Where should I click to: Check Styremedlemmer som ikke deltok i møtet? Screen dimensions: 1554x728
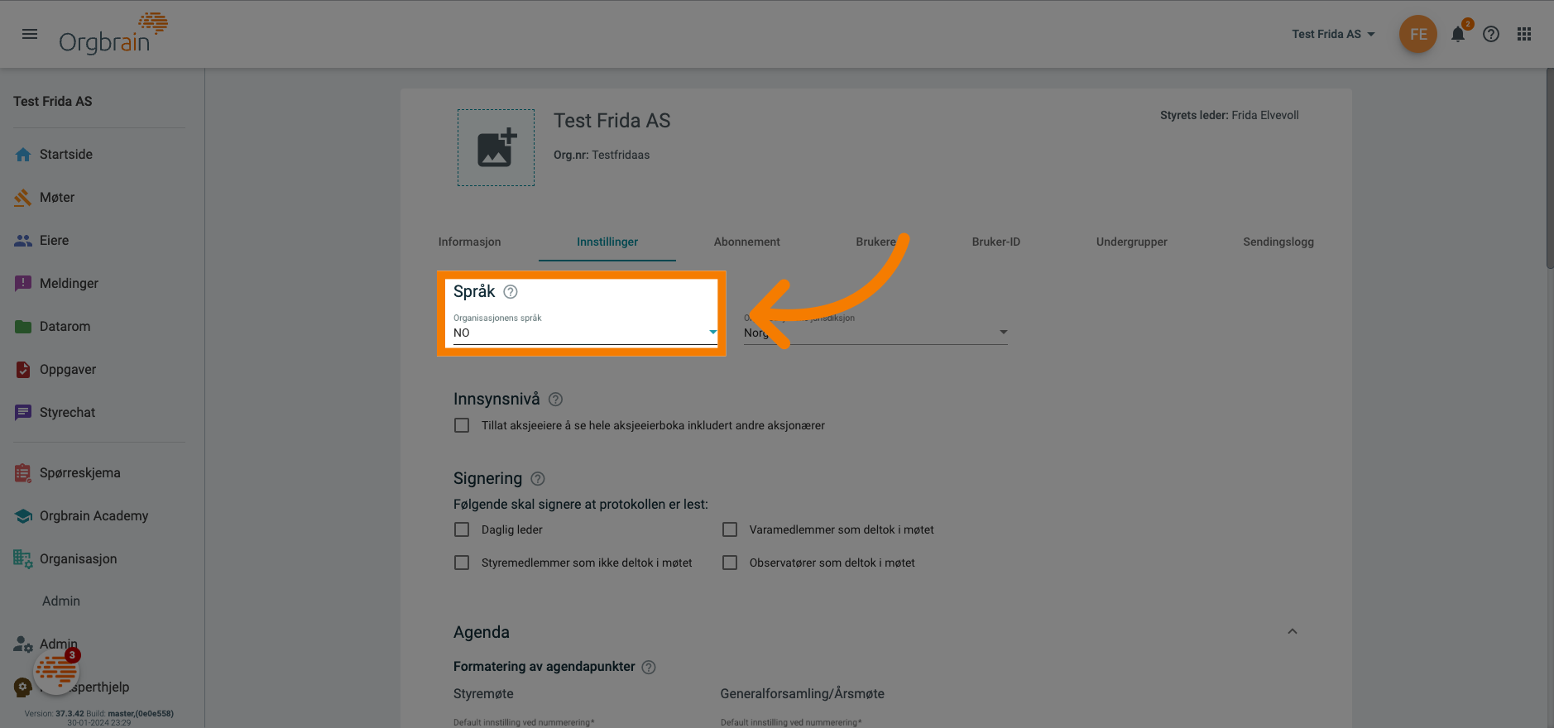coord(462,563)
